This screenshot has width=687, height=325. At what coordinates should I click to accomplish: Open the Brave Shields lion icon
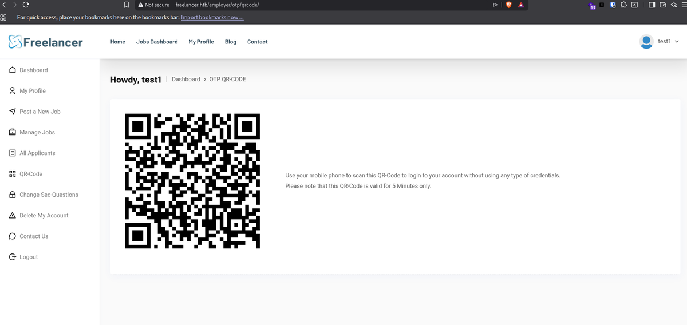point(508,5)
